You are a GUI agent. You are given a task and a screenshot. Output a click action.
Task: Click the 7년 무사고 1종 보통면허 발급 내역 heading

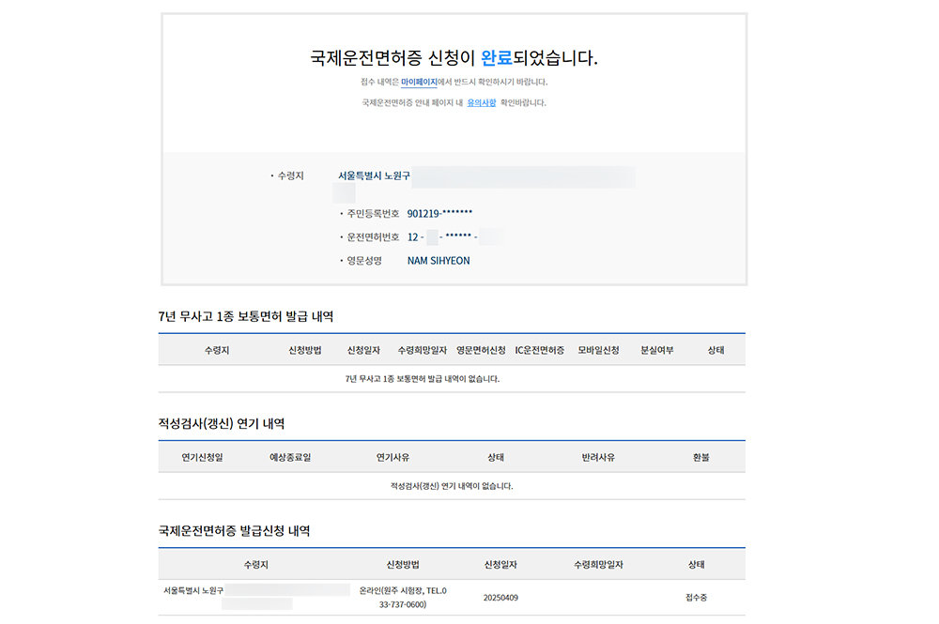(x=246, y=316)
